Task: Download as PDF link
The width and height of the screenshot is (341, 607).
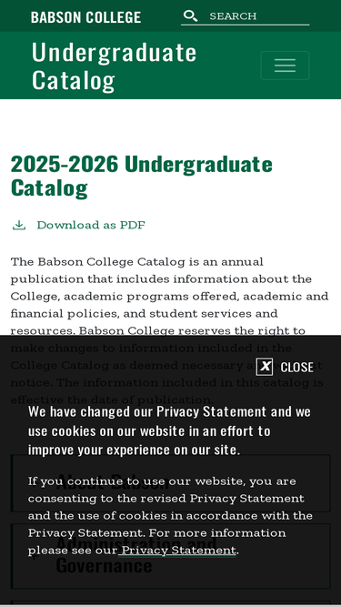Action: click(x=91, y=225)
